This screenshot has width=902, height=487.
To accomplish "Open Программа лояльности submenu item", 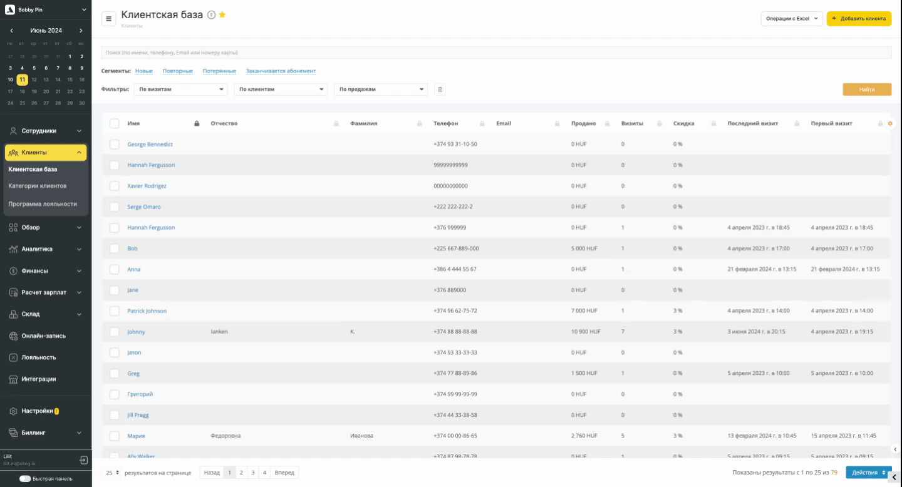I will [43, 204].
